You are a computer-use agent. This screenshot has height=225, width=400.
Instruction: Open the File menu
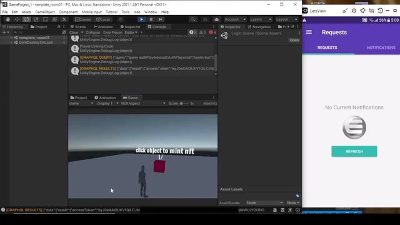tap(5, 12)
